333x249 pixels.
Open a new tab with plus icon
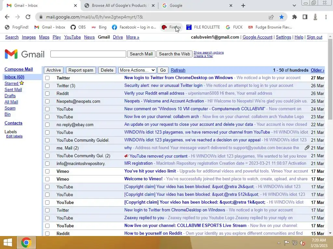pyautogui.click(x=243, y=6)
